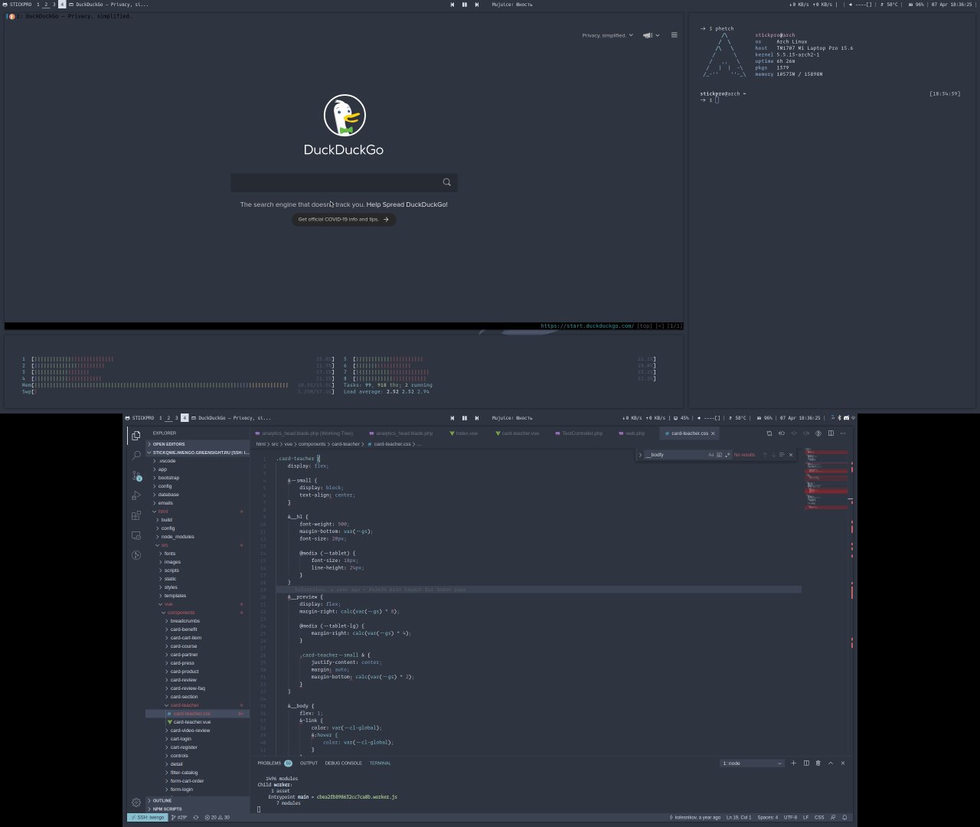Click notifications bell in VS Code status bar
Image resolution: width=980 pixels, height=827 pixels.
tap(844, 817)
